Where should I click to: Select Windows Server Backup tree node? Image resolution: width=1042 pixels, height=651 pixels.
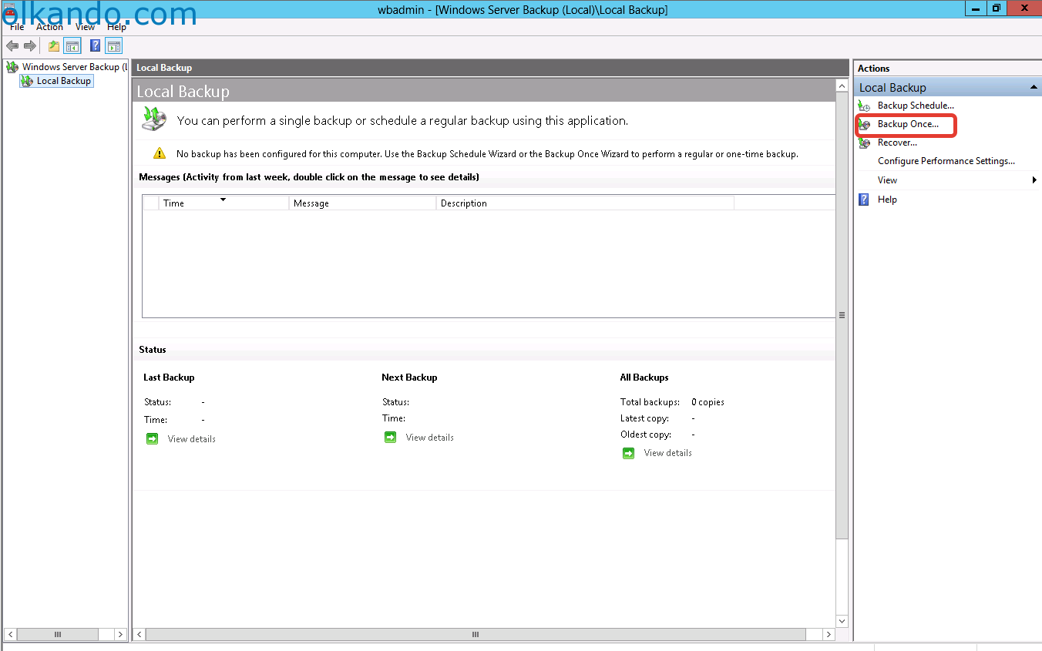(75, 67)
